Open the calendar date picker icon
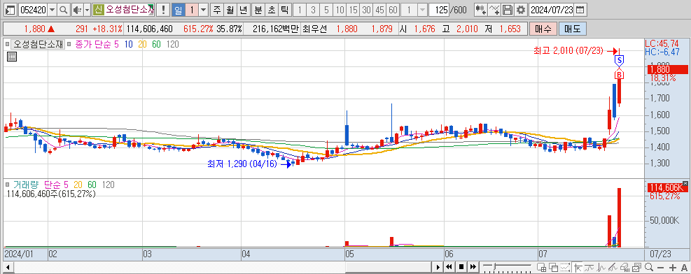The width and height of the screenshot is (691, 274). [580, 10]
